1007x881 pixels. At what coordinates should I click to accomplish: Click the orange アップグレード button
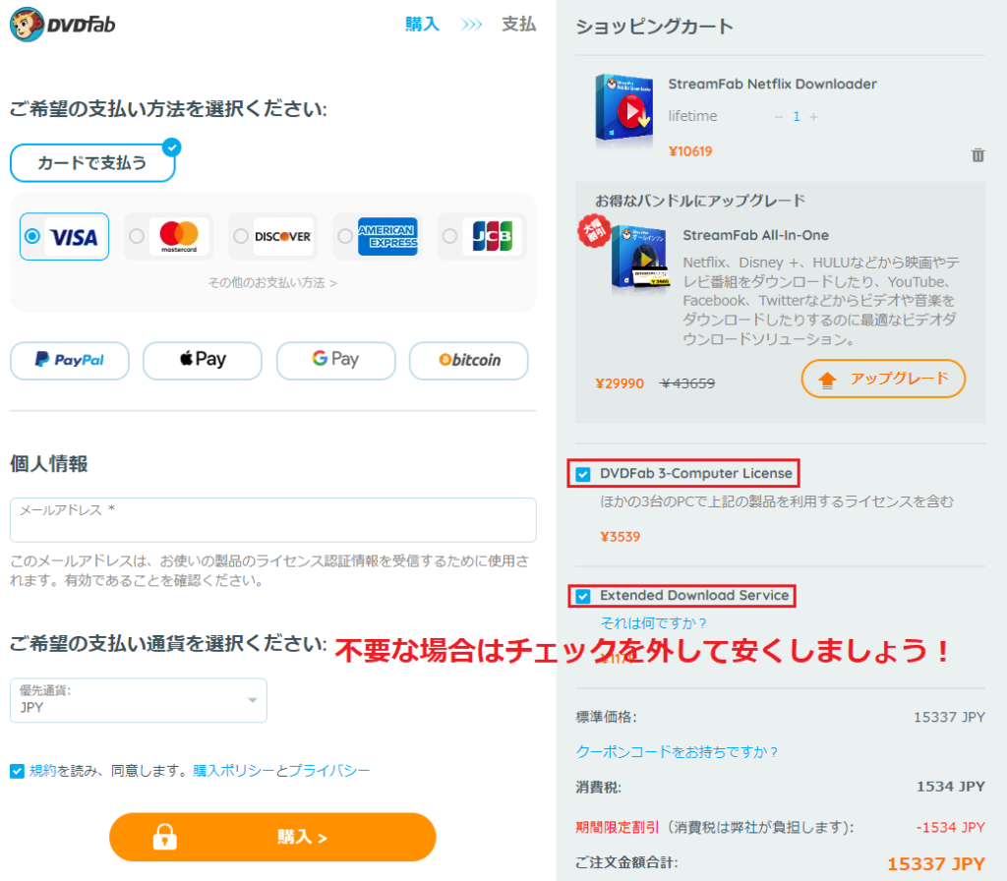883,379
